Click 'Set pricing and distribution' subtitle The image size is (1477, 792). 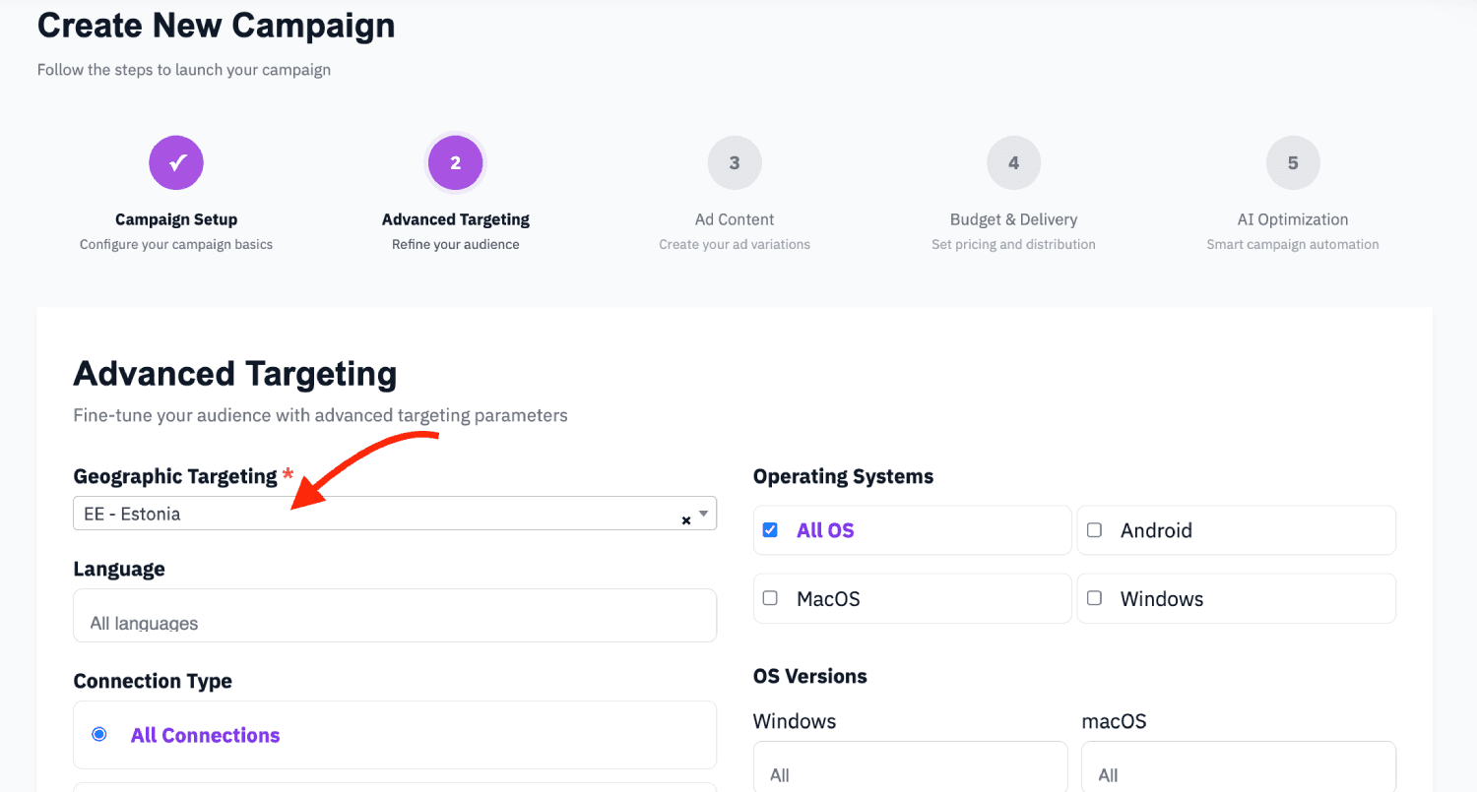tap(1013, 244)
